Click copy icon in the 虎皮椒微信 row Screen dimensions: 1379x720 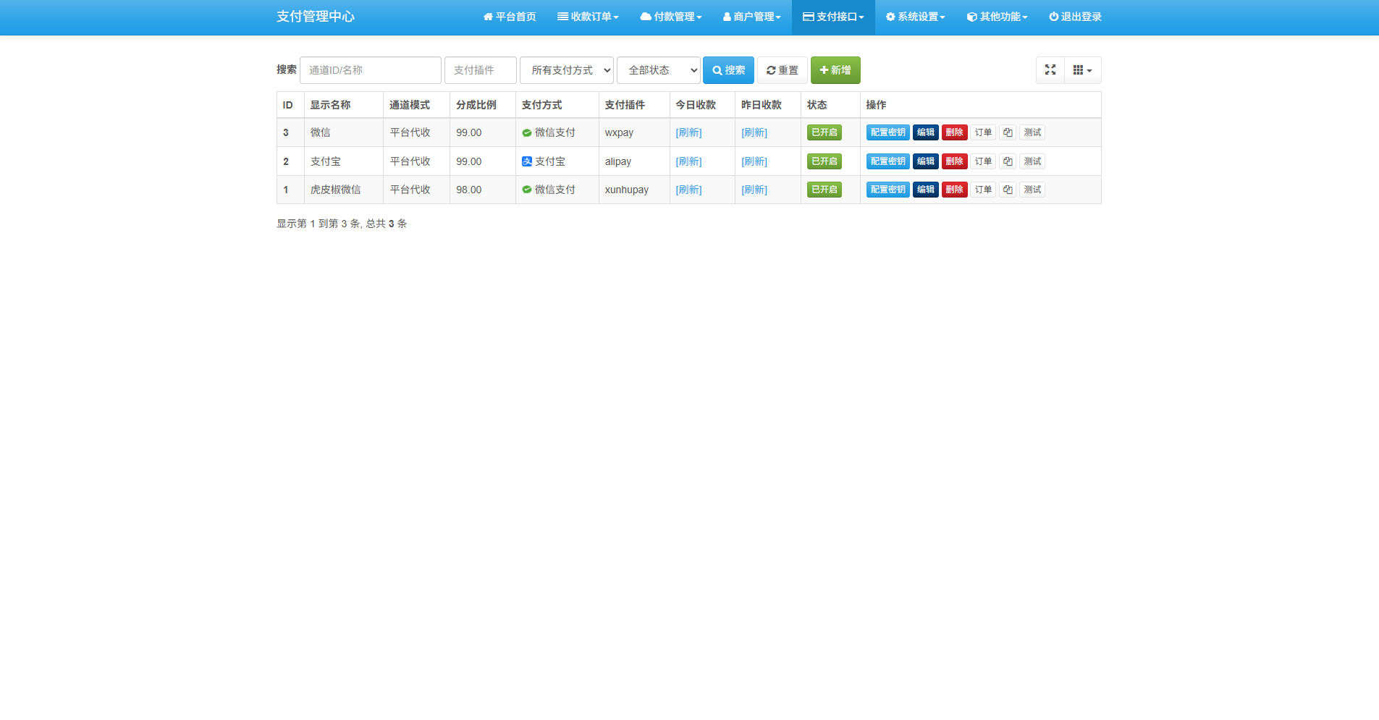coord(1007,190)
